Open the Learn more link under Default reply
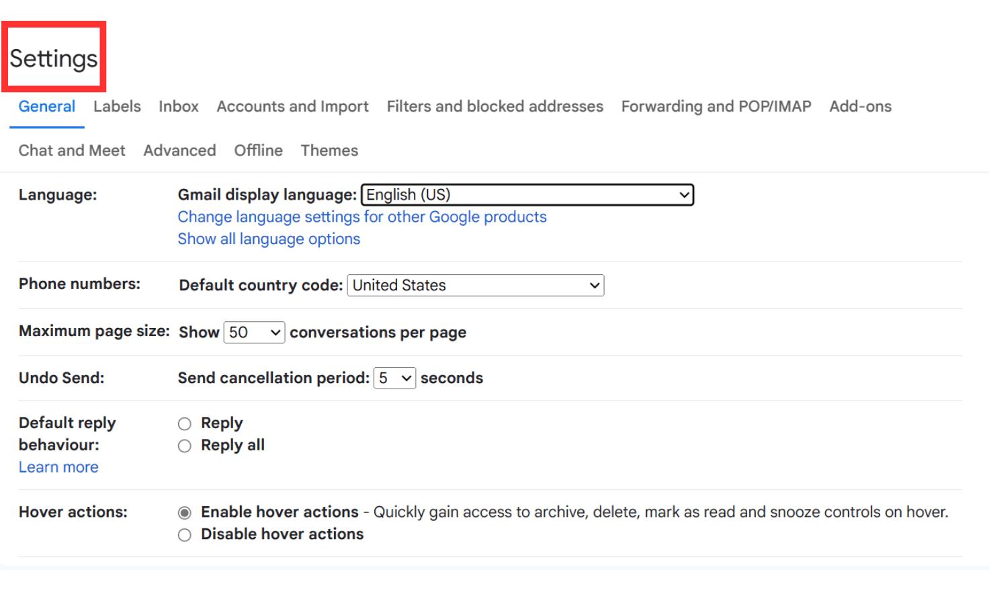 pyautogui.click(x=58, y=467)
